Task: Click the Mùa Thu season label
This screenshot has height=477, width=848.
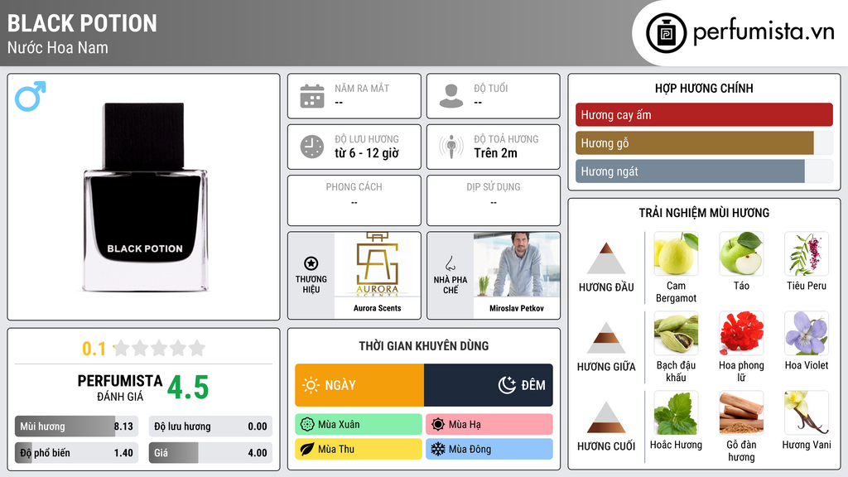Action: 359,449
